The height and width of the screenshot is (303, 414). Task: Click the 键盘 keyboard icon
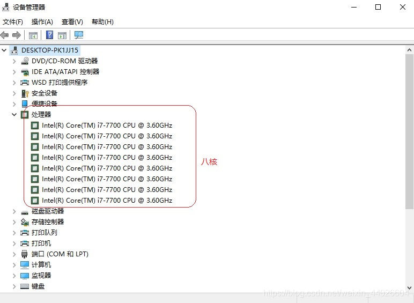pyautogui.click(x=25, y=286)
